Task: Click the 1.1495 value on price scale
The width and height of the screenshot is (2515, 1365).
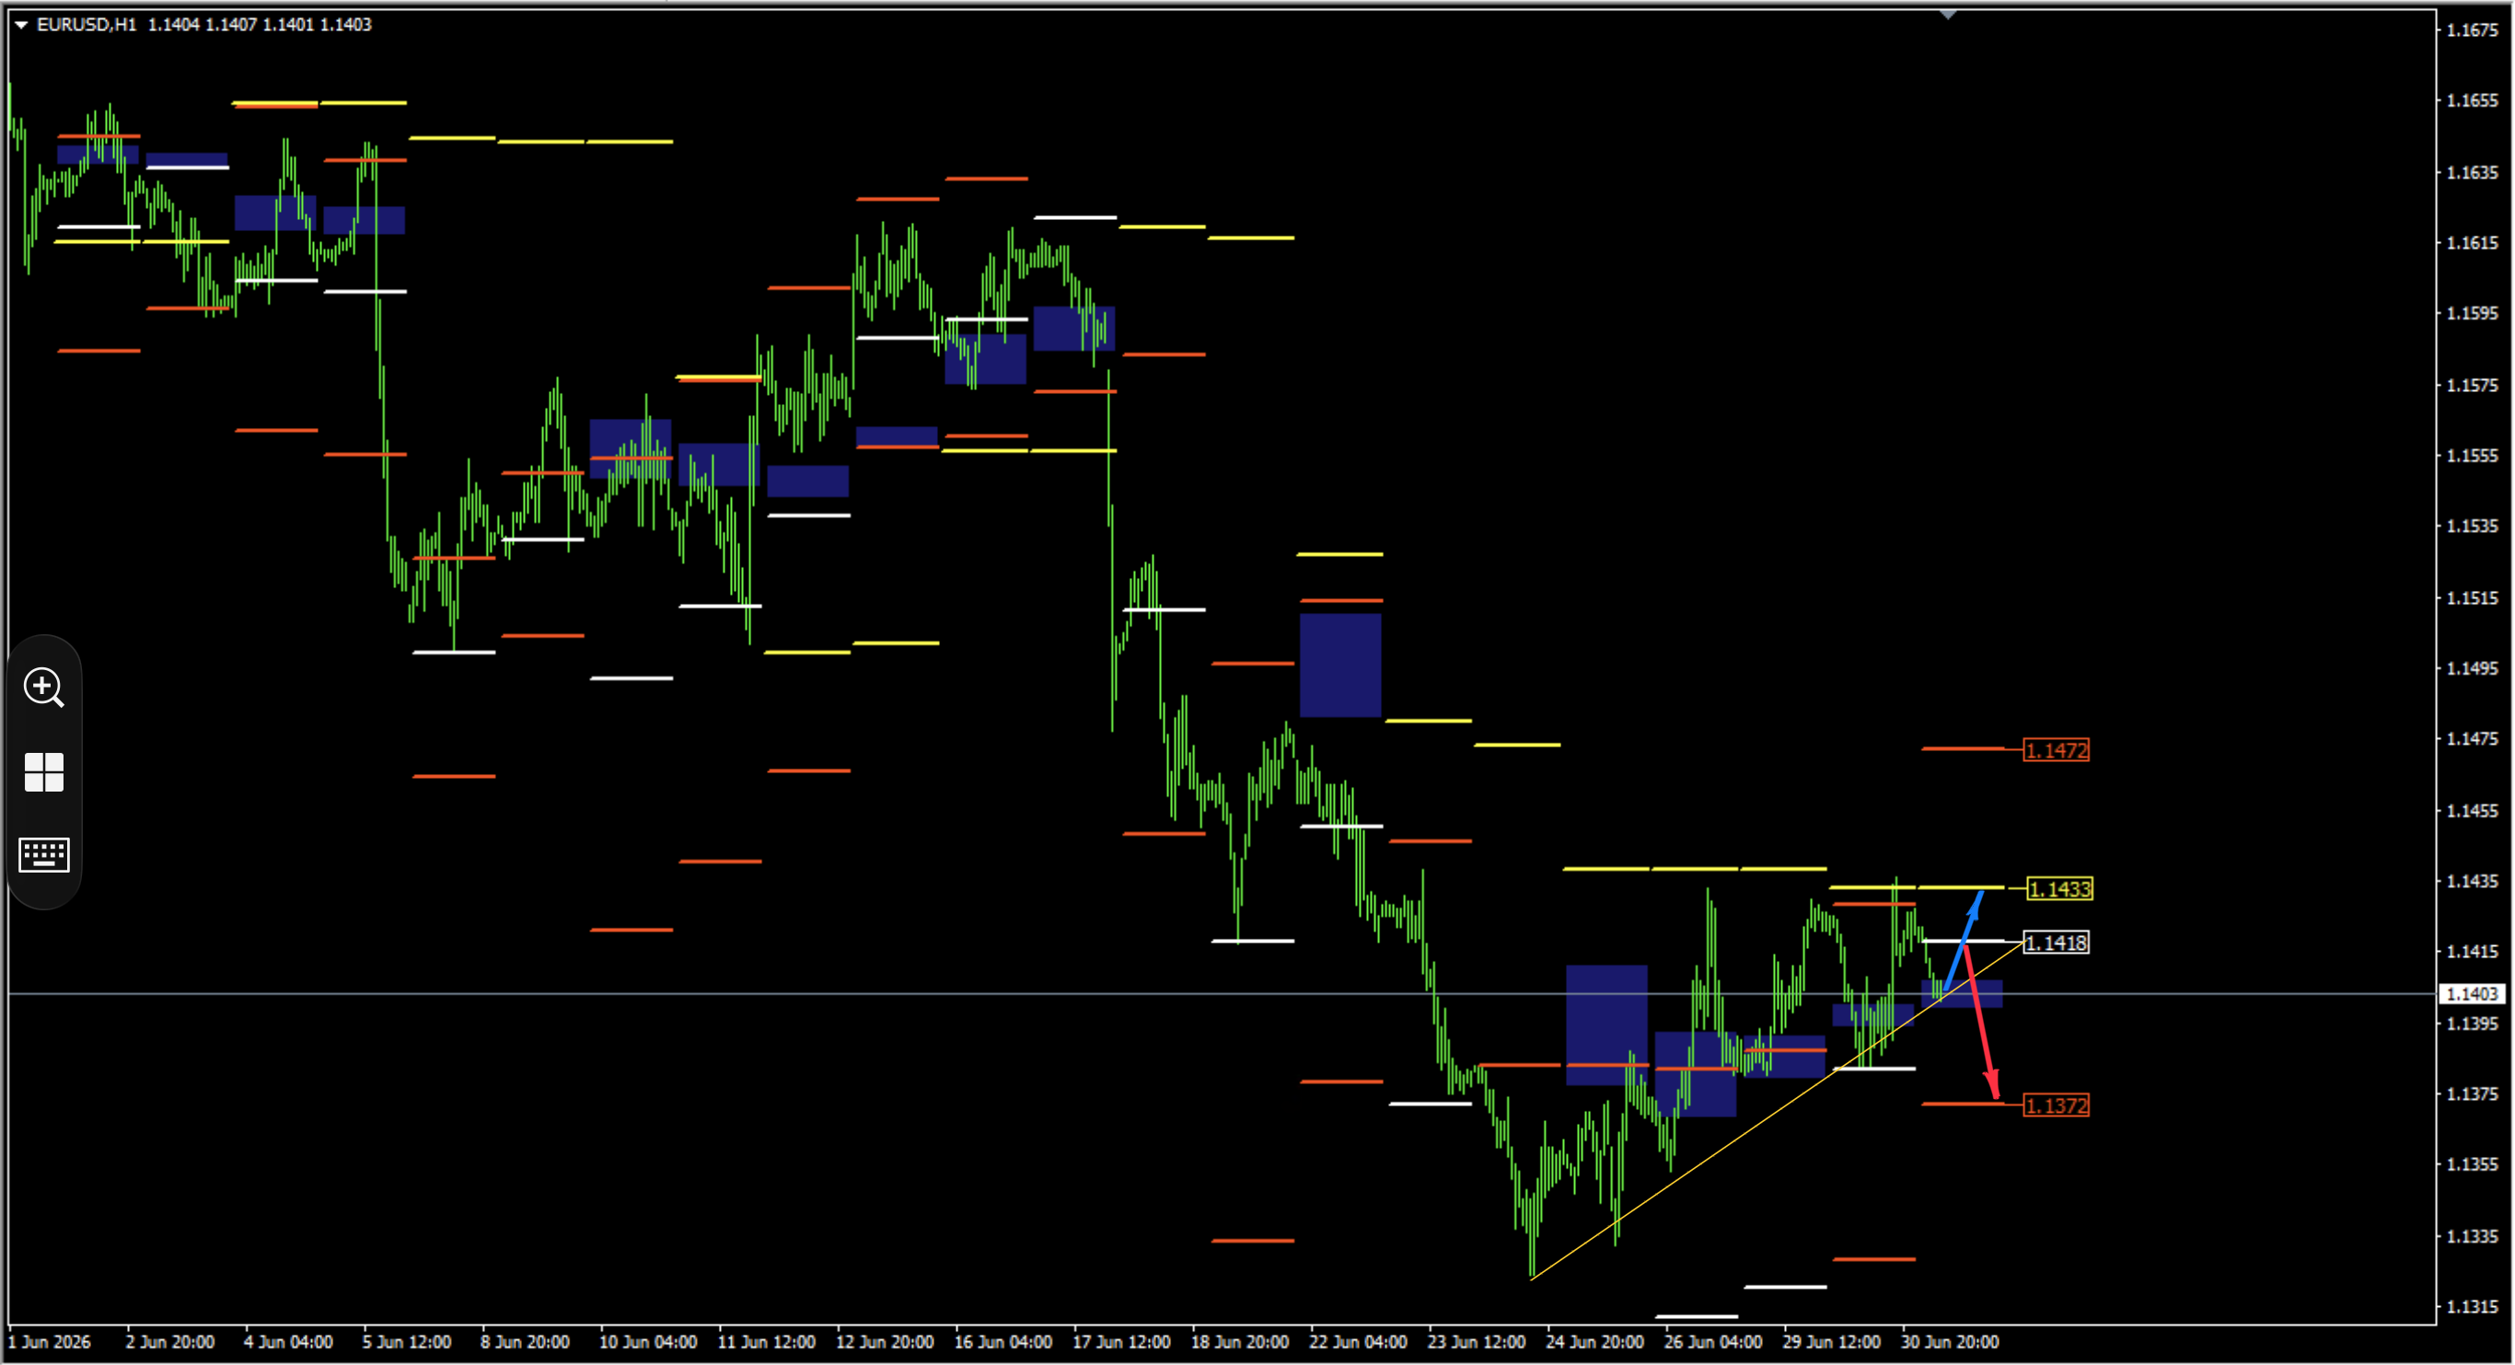Action: click(x=2472, y=669)
